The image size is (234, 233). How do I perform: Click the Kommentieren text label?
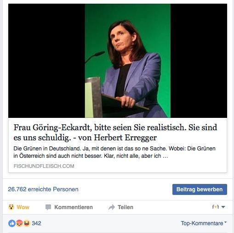74,207
